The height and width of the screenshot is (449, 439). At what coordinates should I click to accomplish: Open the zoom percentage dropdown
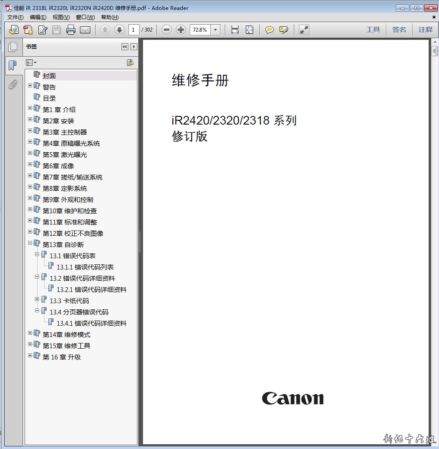click(x=216, y=30)
